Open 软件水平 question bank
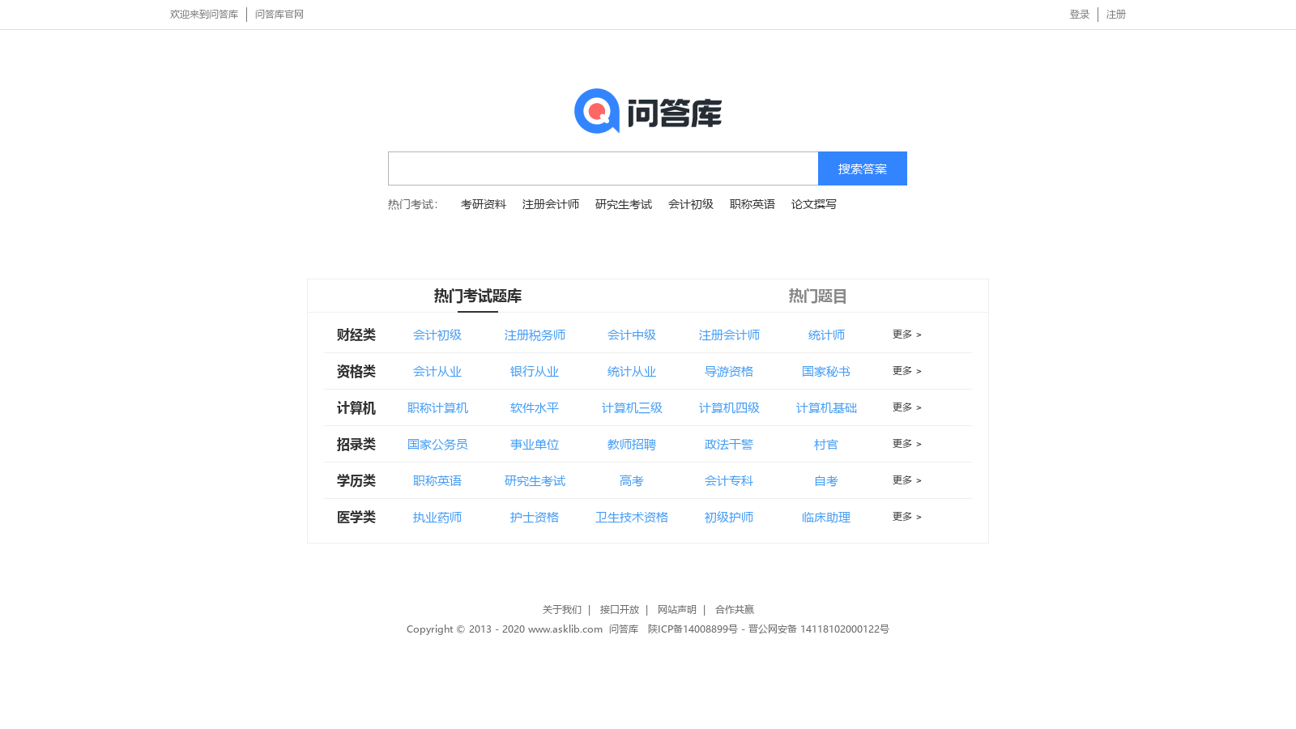Screen dimensions: 1296x729 (x=535, y=408)
